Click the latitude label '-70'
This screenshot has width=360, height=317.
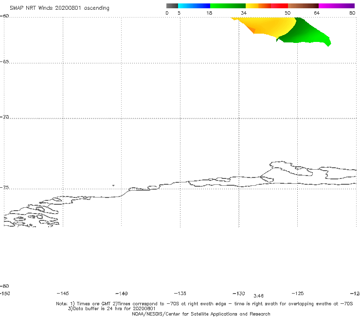coord(4,117)
